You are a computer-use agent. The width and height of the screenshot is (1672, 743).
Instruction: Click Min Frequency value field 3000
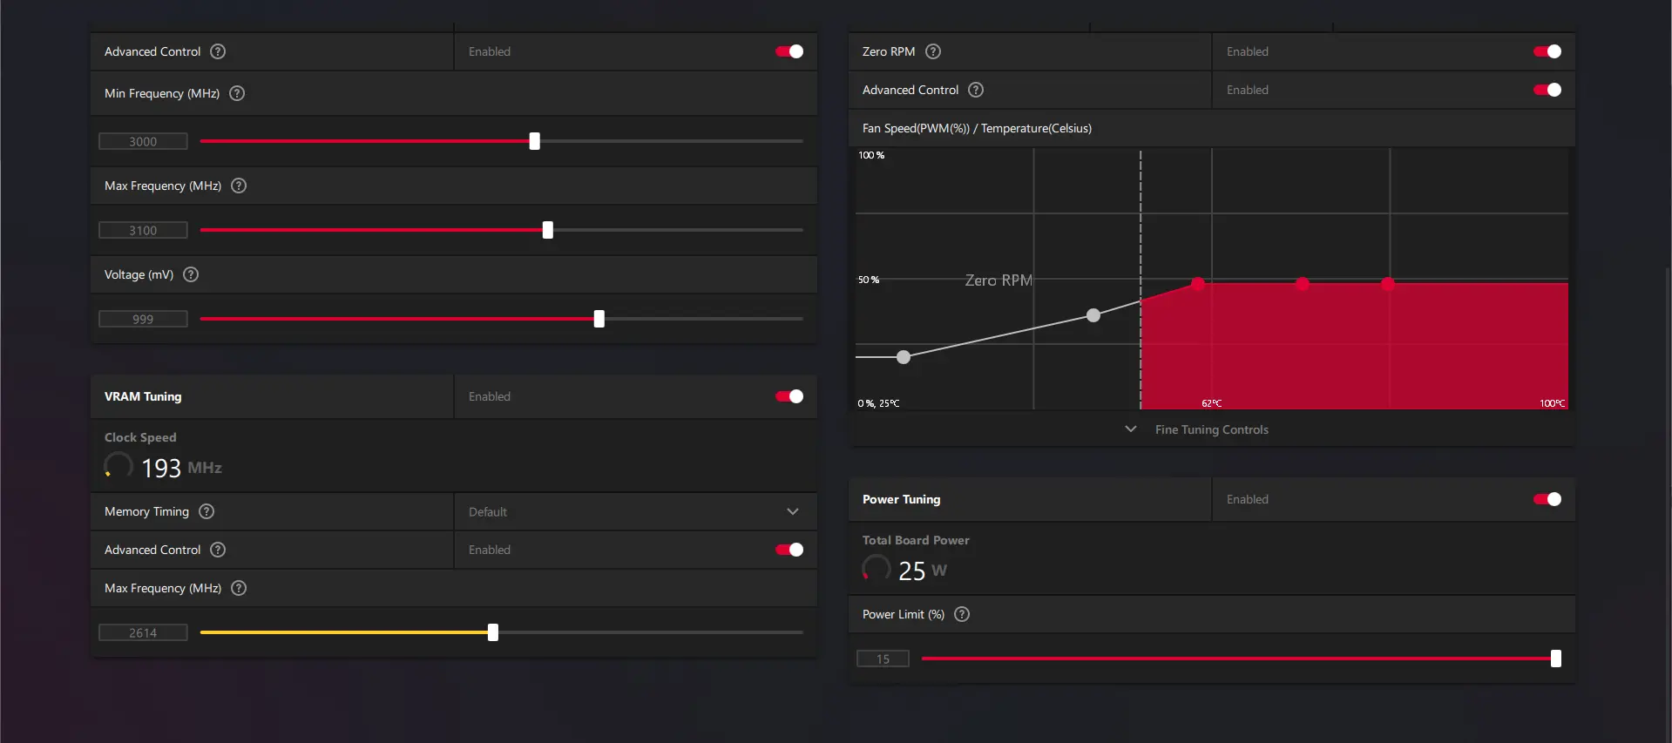(x=143, y=141)
